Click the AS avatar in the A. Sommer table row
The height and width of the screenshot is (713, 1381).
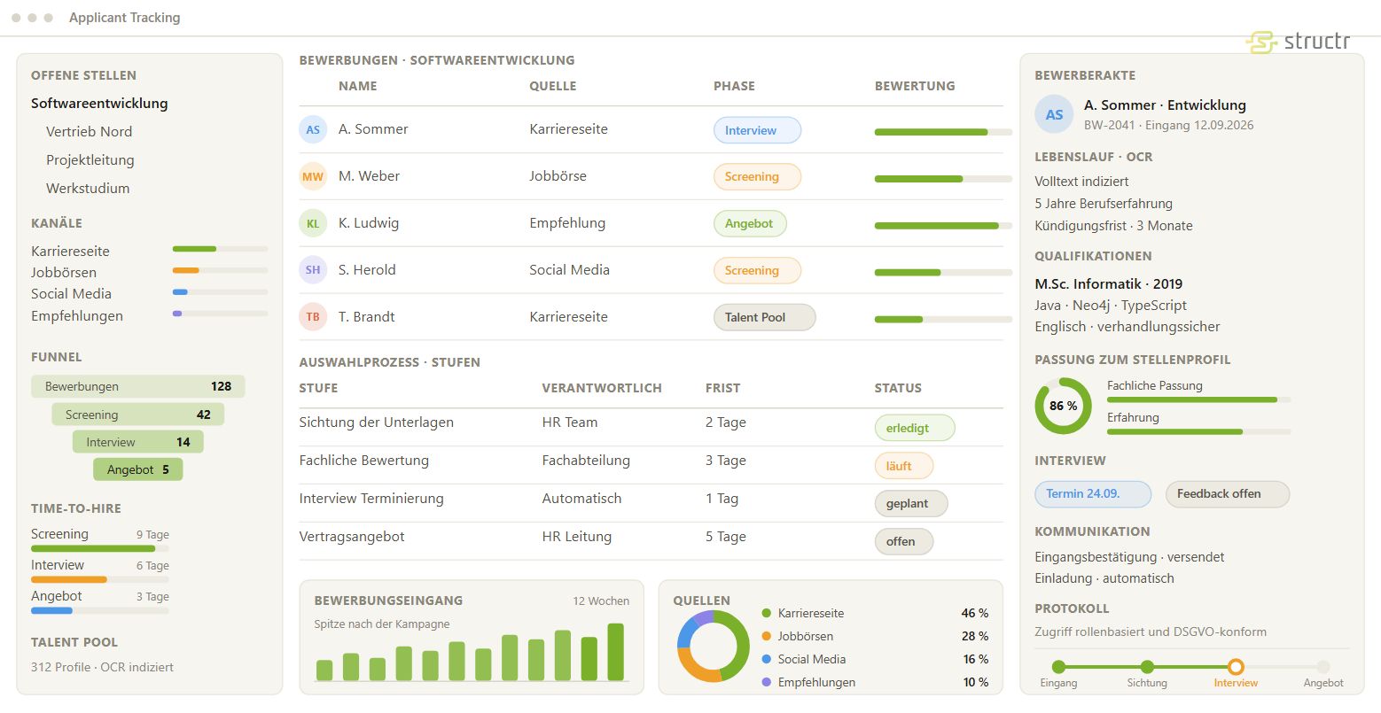[313, 130]
